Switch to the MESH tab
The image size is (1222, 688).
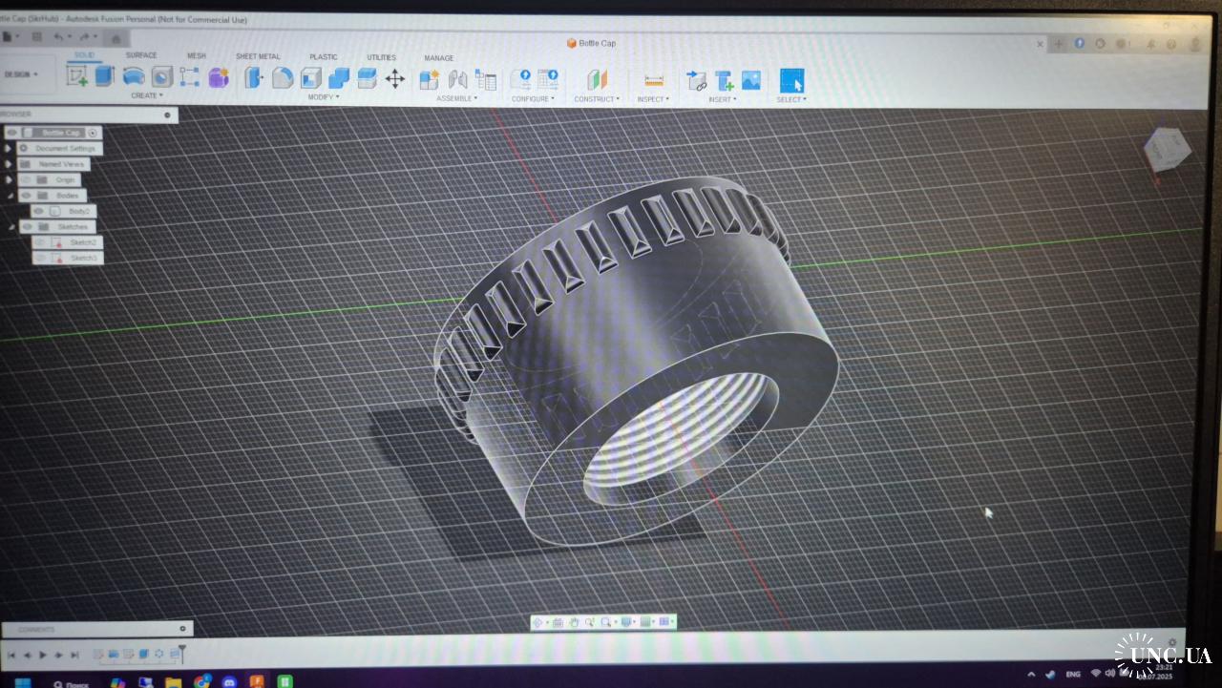[x=196, y=55]
